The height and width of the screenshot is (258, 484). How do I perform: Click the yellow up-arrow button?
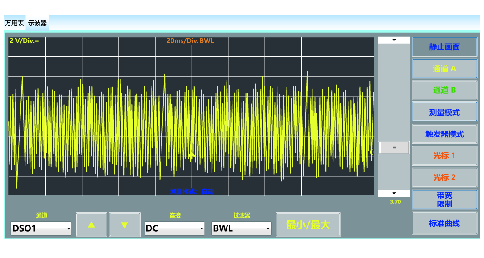point(91,225)
